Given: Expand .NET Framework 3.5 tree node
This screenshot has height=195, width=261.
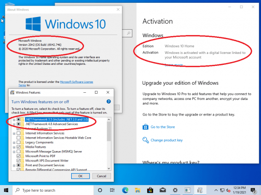Looking at the screenshot, I should (x=14, y=120).
